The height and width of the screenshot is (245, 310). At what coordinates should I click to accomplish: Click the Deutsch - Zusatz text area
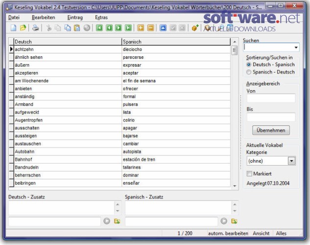click(61, 208)
